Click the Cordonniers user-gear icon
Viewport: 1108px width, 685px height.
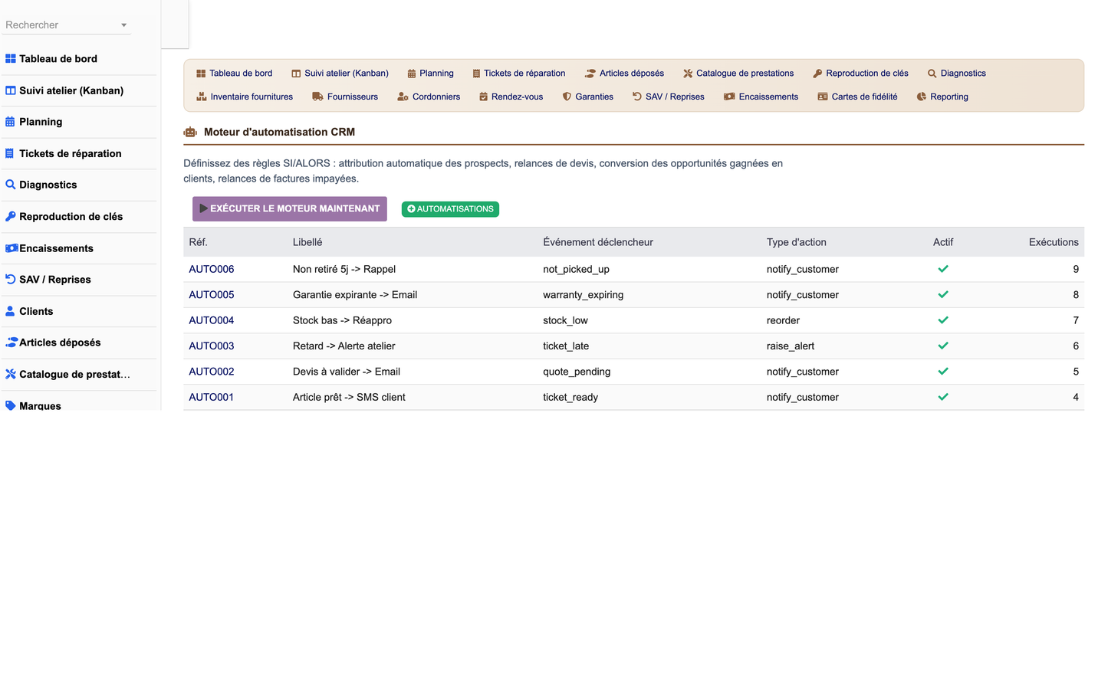click(403, 97)
